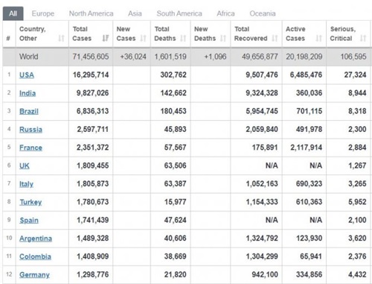Select Russia total cases 2,597,711

(x=92, y=129)
